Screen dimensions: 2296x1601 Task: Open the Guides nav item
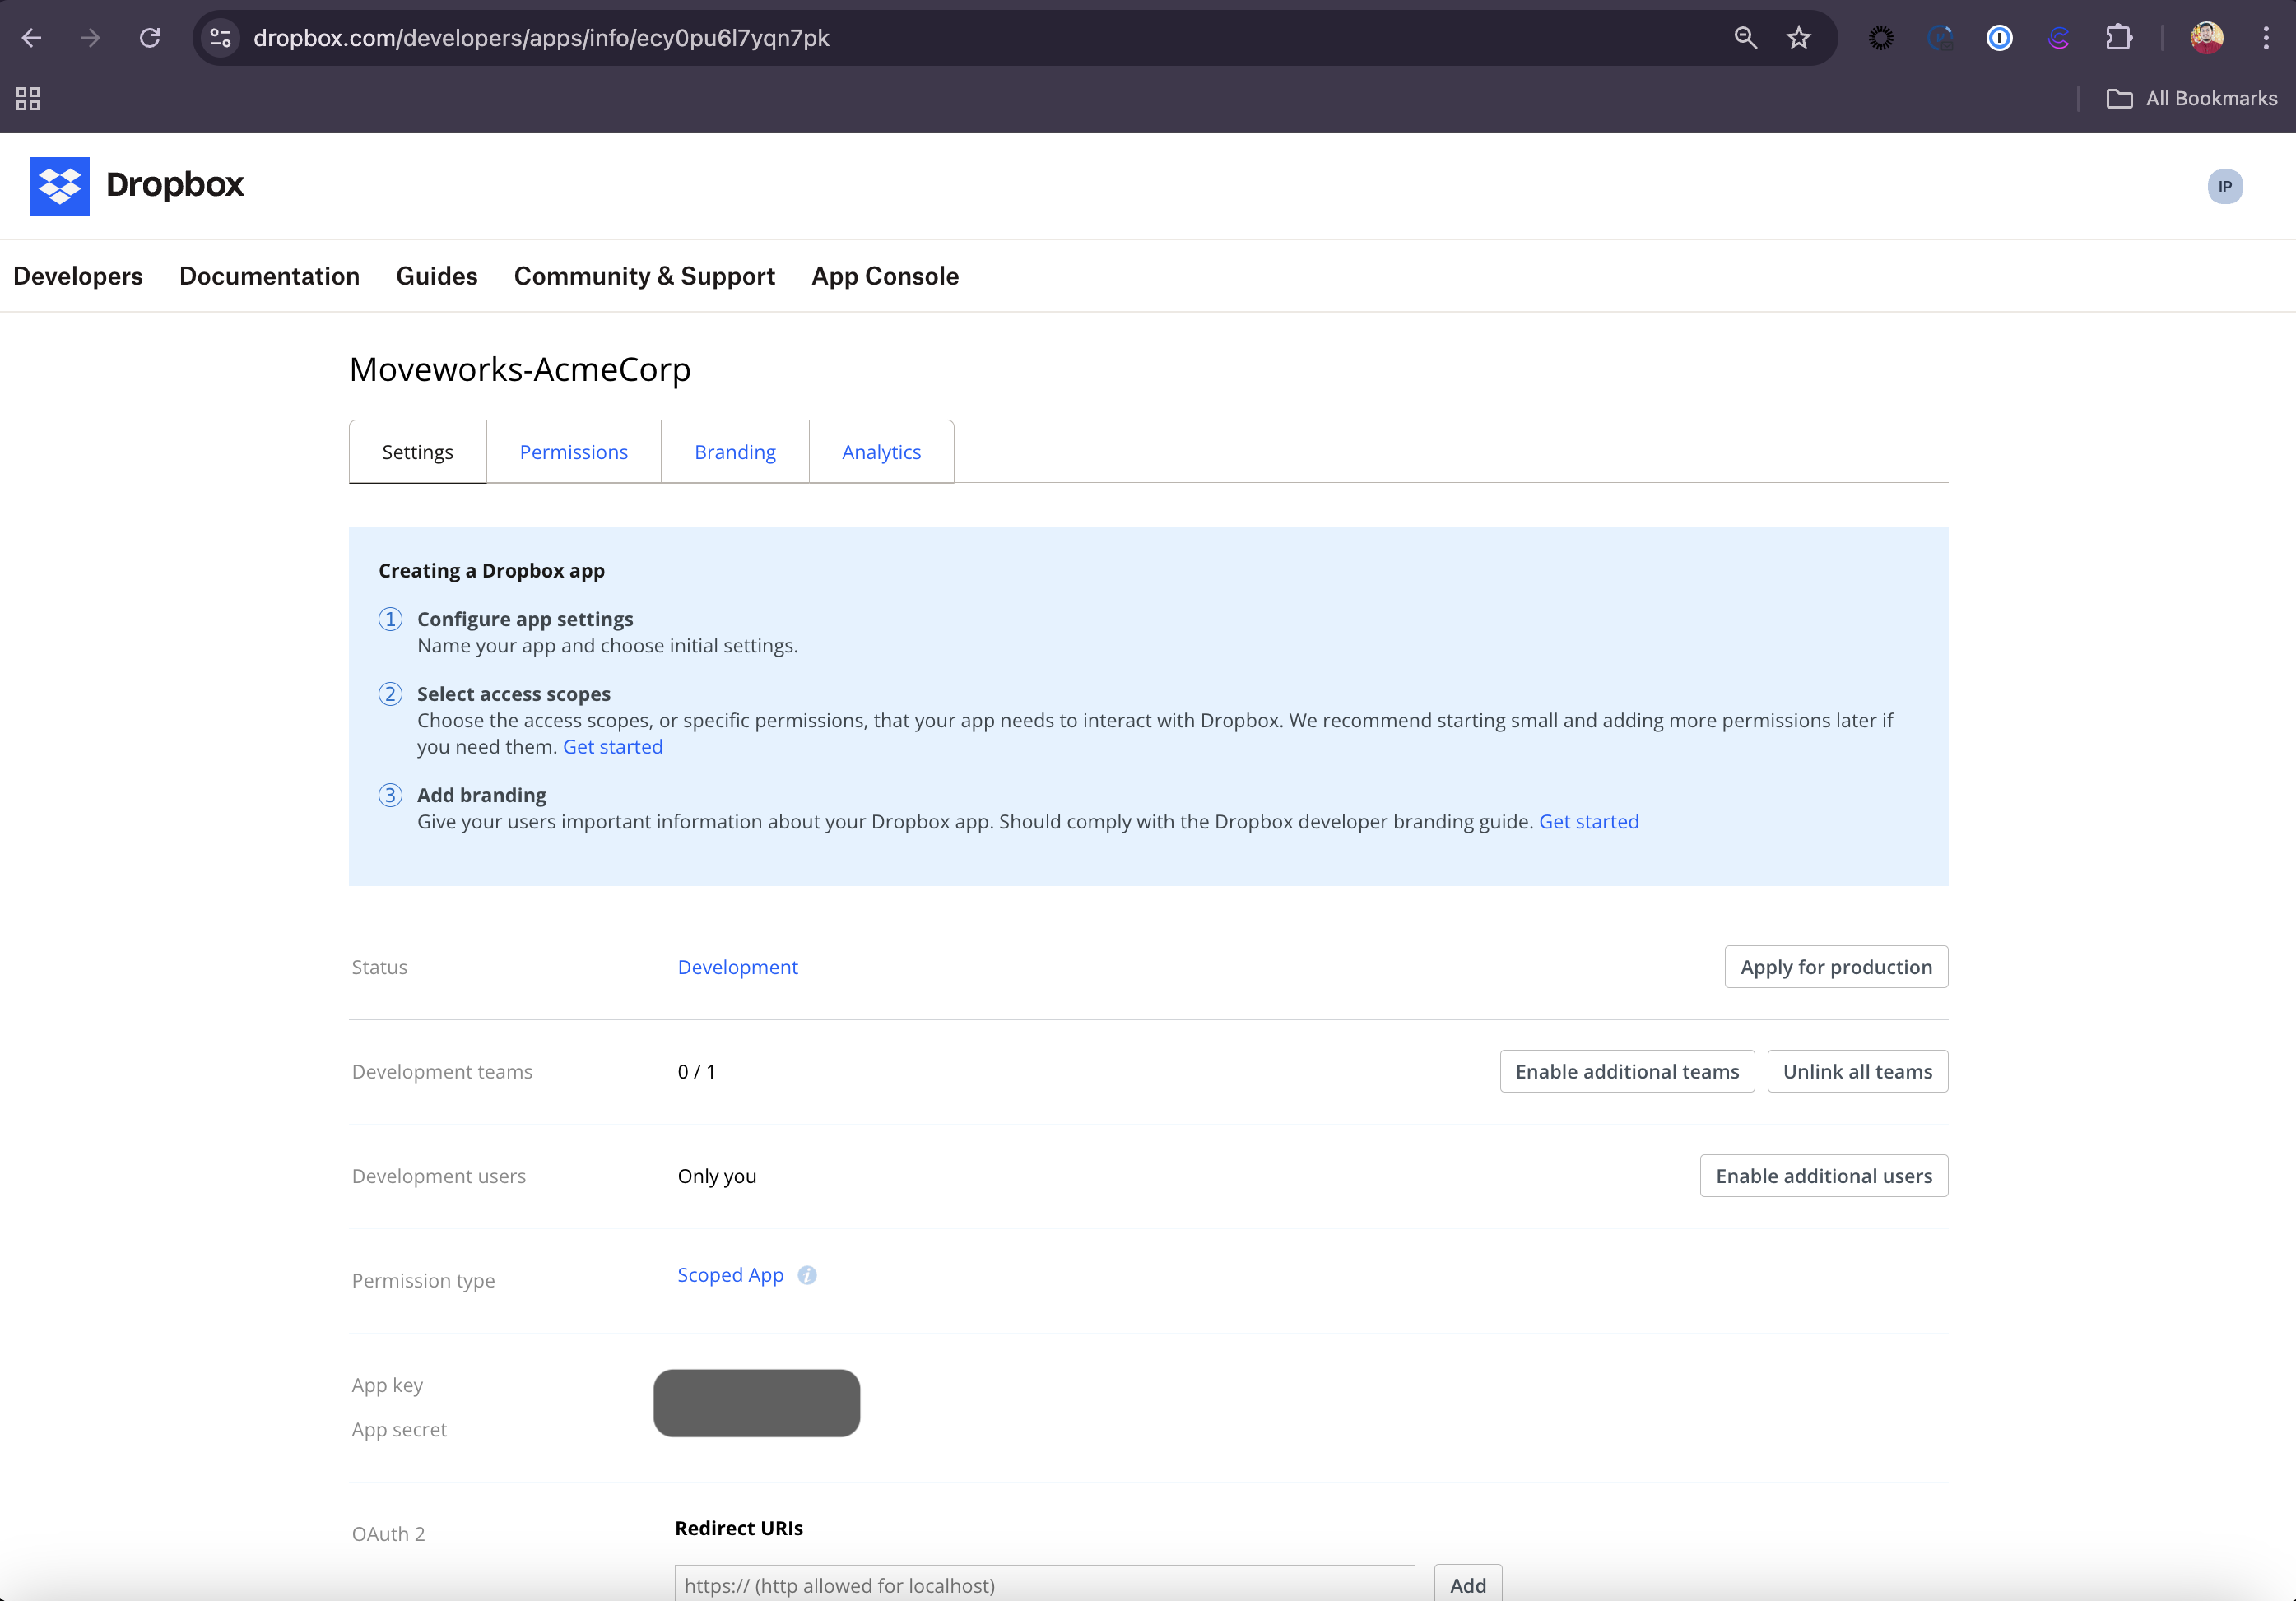pos(437,276)
